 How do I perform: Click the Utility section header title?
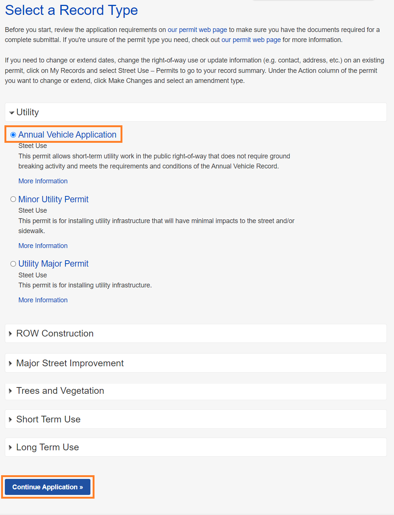click(28, 112)
